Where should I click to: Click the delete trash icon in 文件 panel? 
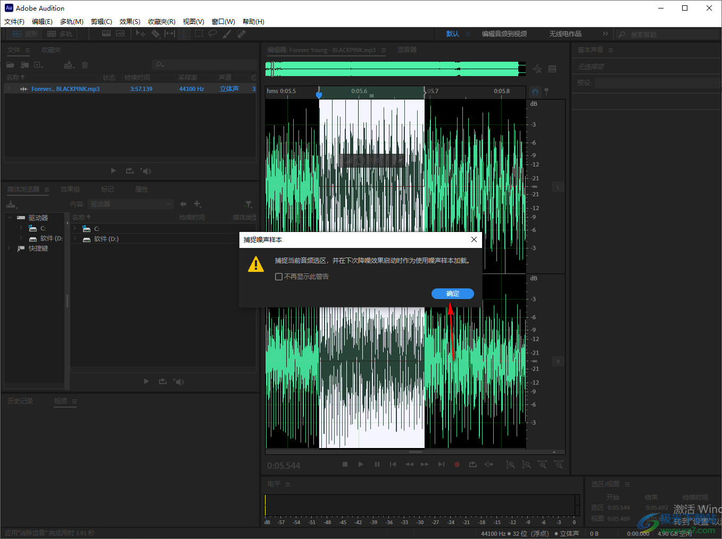pos(85,65)
